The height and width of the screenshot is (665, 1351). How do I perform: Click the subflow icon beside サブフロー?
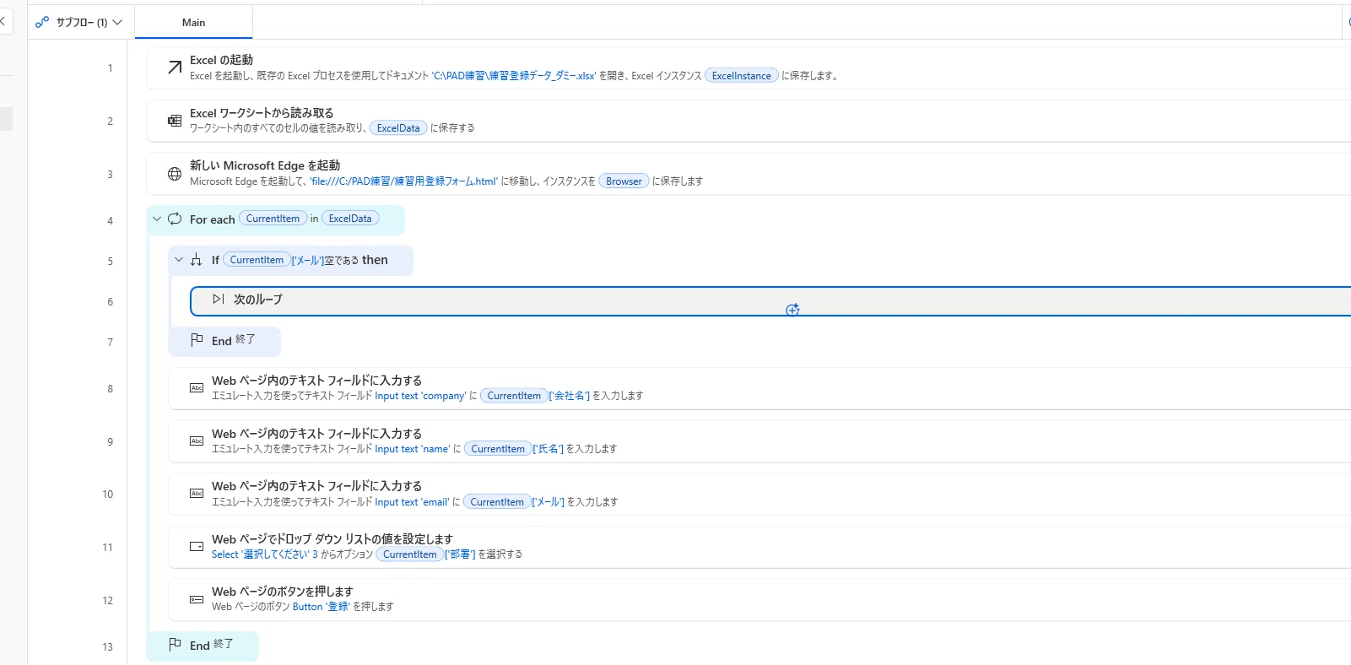tap(42, 23)
